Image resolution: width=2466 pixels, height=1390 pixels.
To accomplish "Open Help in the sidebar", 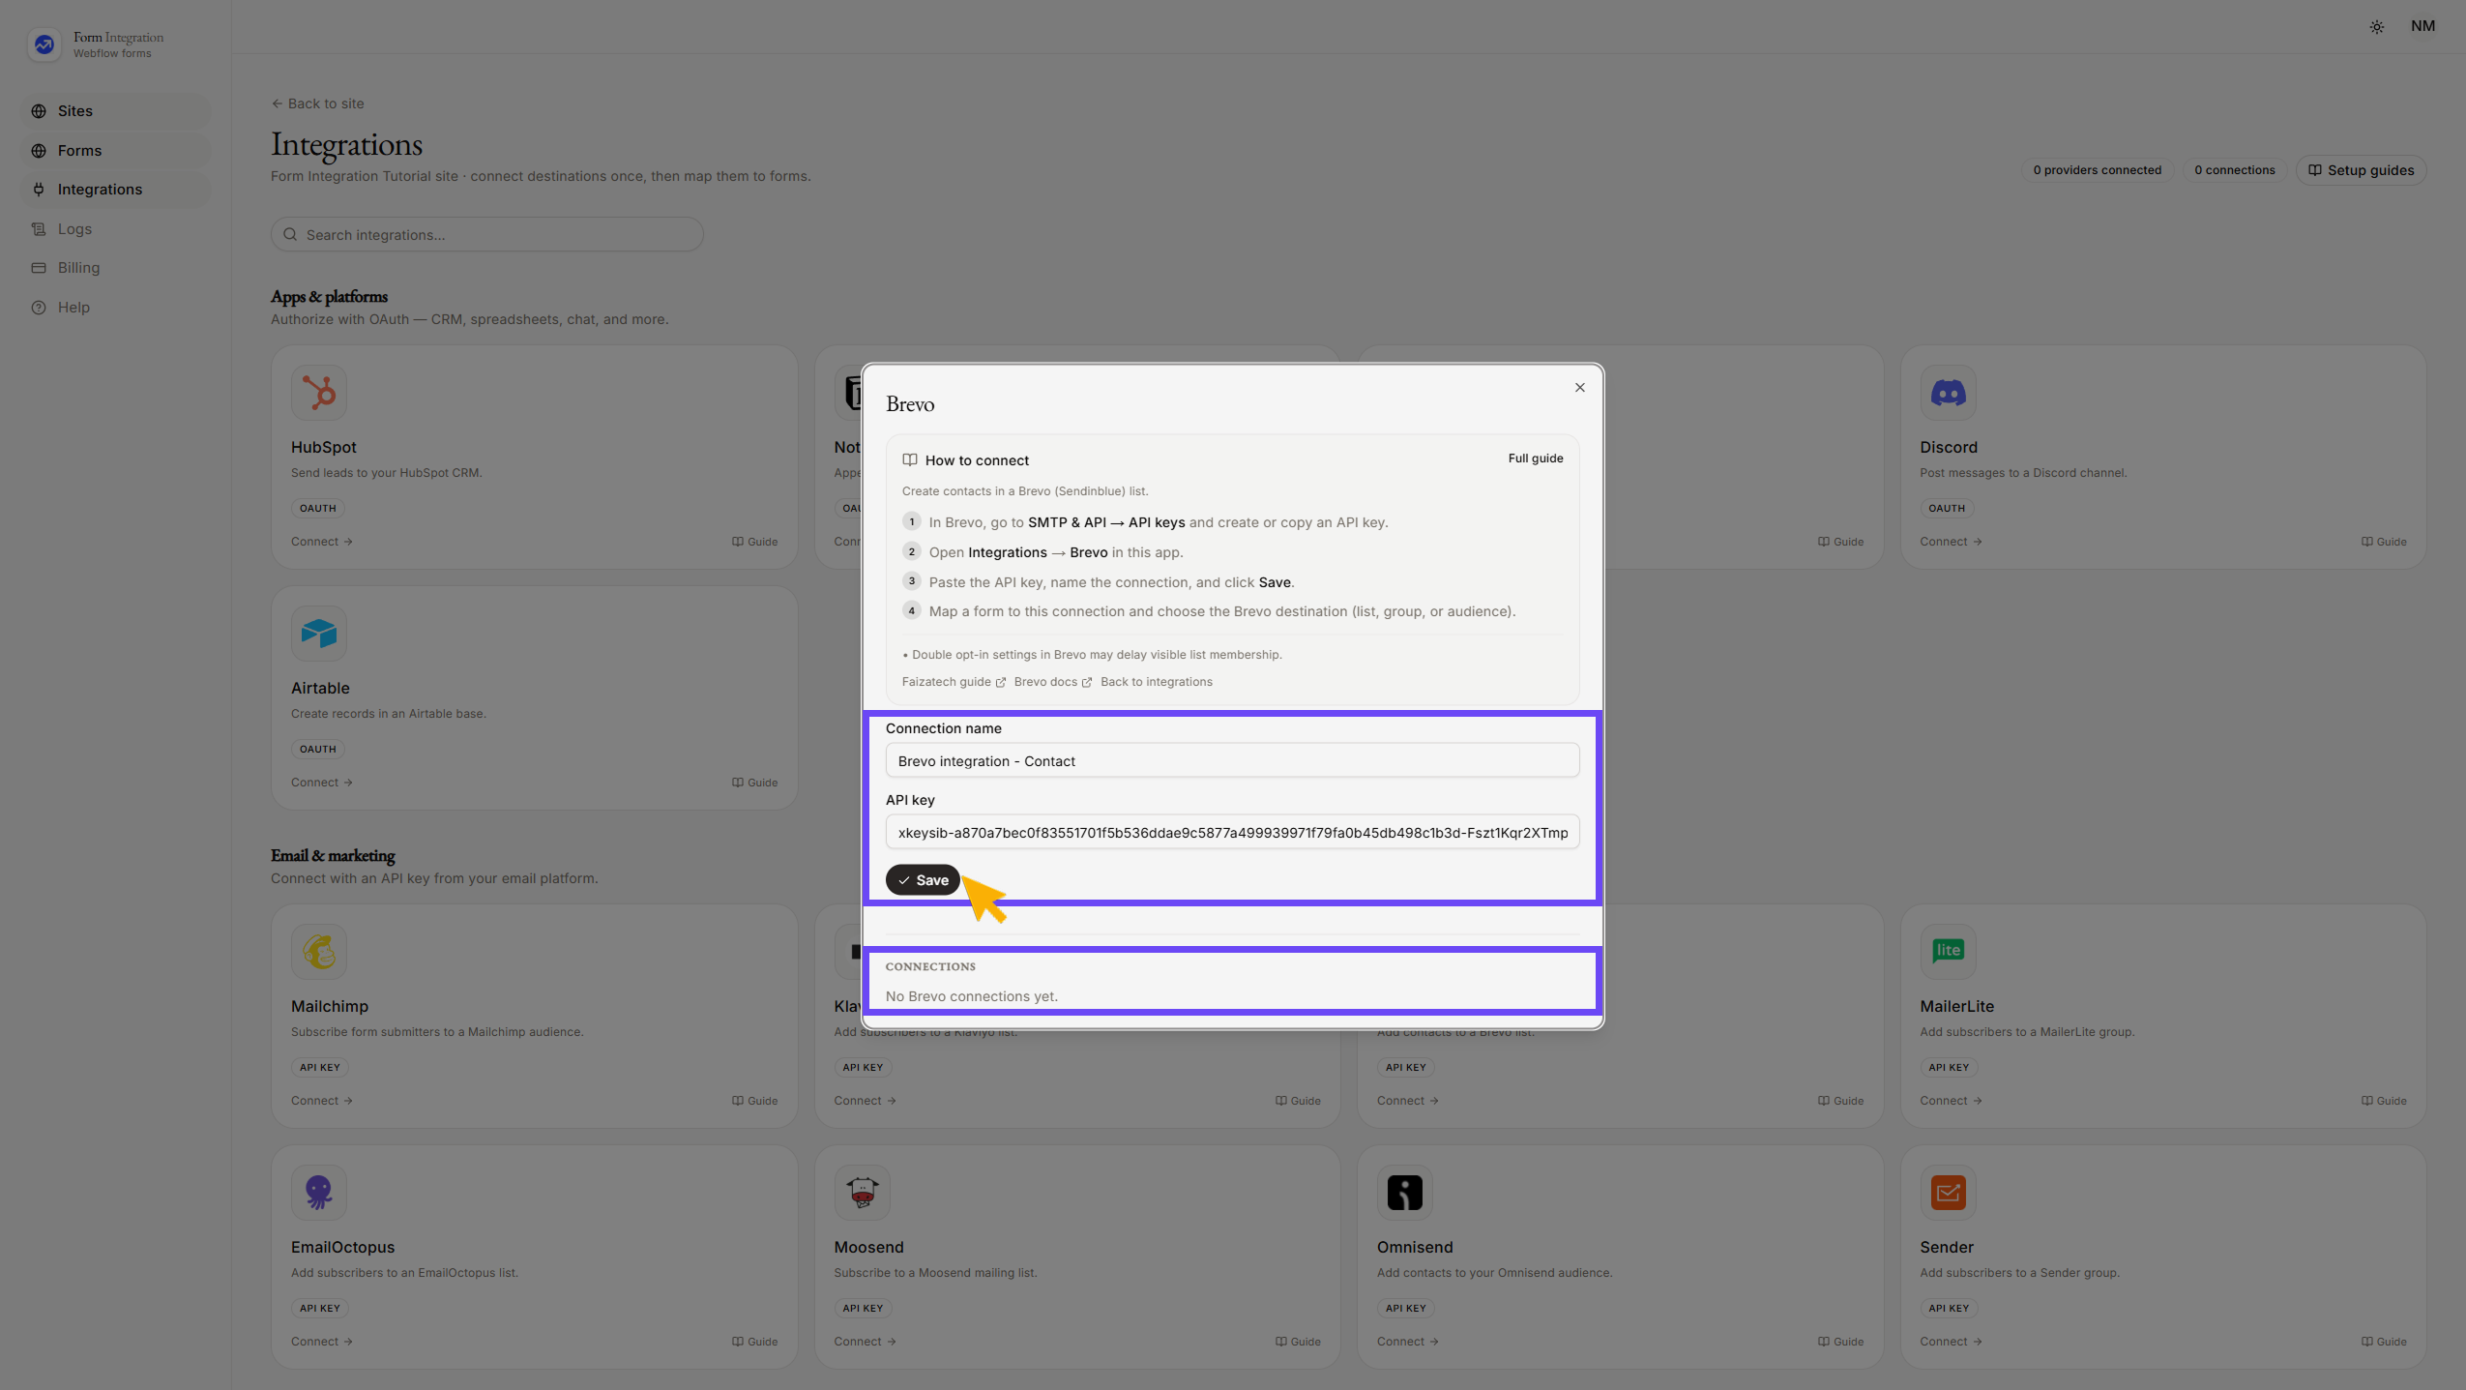I will click(116, 308).
